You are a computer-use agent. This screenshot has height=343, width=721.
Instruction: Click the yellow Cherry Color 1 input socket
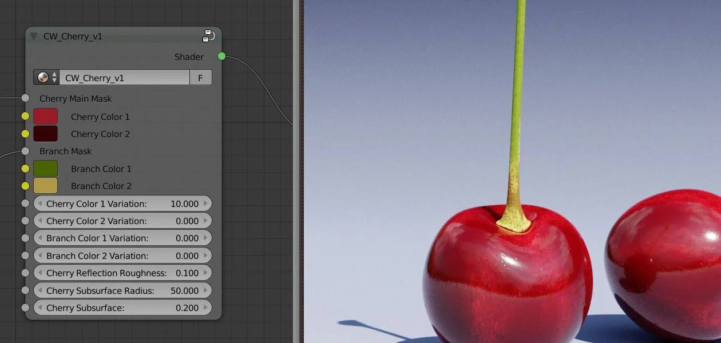26,116
